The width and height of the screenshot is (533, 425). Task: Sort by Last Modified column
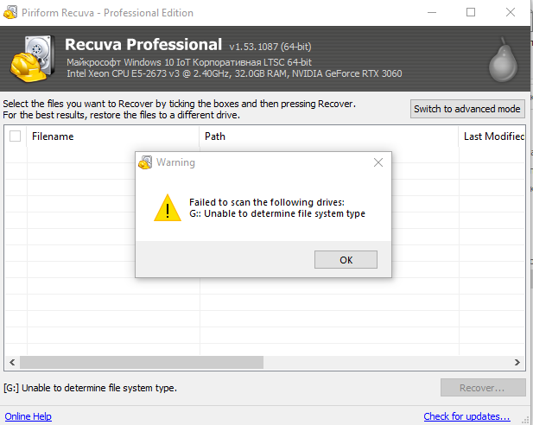tap(494, 136)
